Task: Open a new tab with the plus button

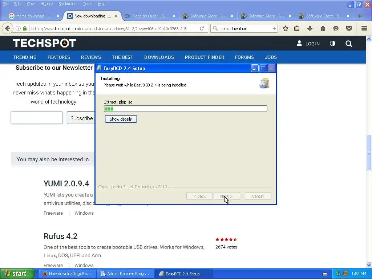Action: click(360, 16)
